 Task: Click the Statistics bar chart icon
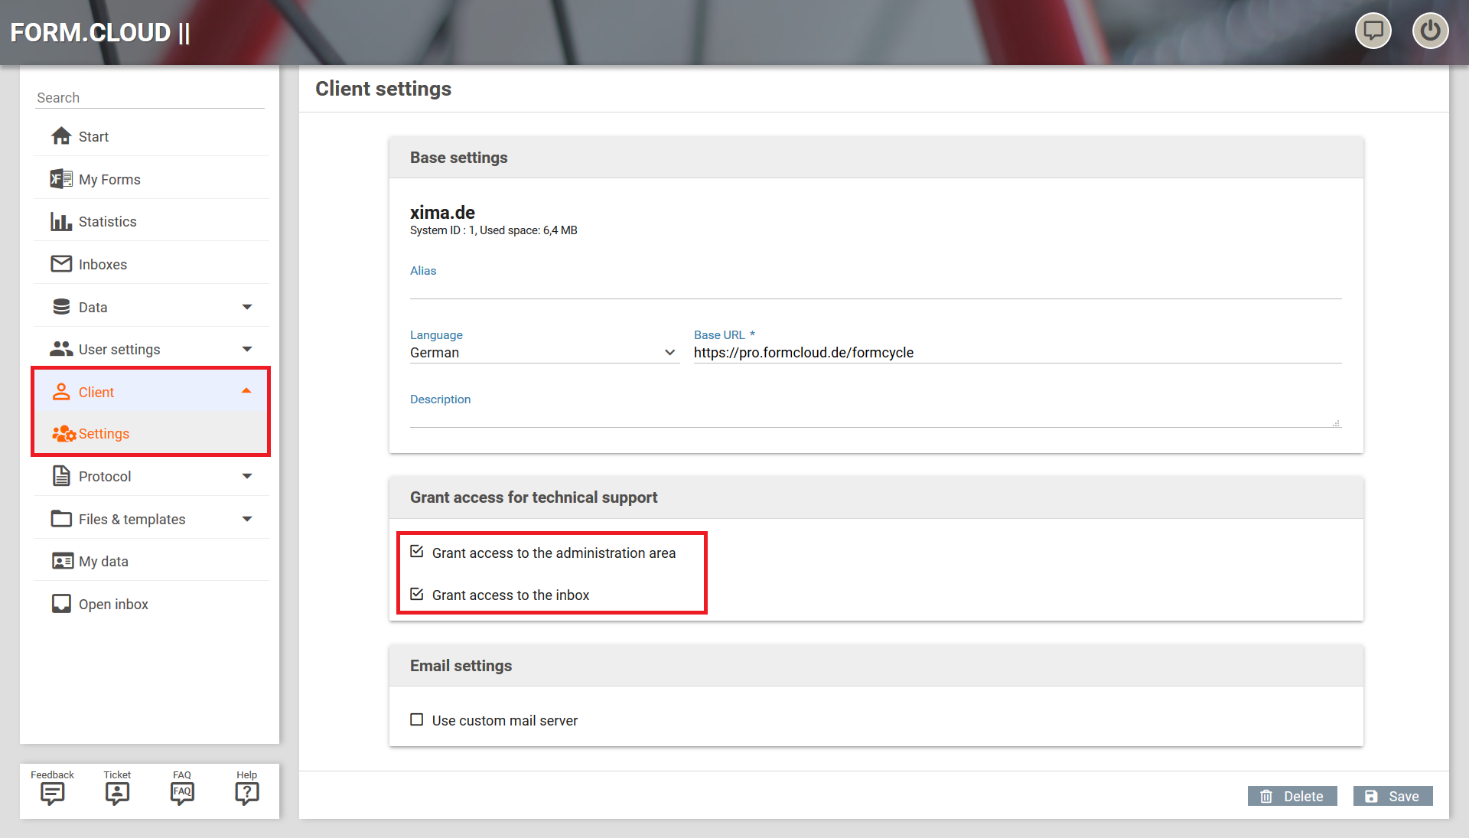point(61,222)
